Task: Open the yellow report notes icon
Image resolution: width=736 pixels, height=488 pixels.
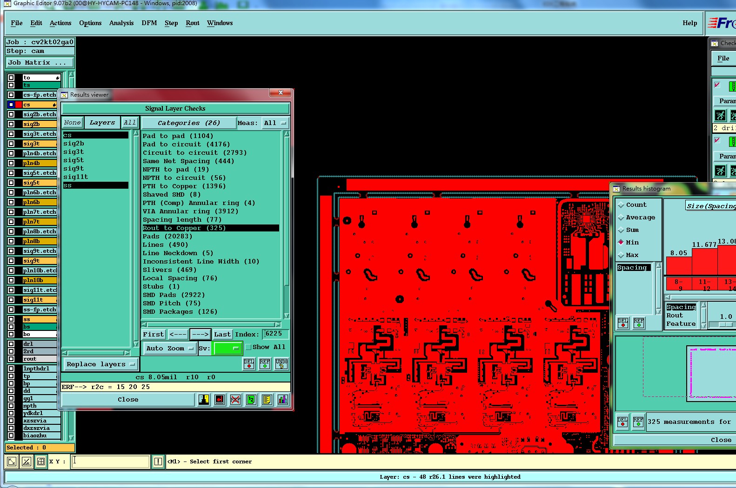Action: [x=267, y=400]
